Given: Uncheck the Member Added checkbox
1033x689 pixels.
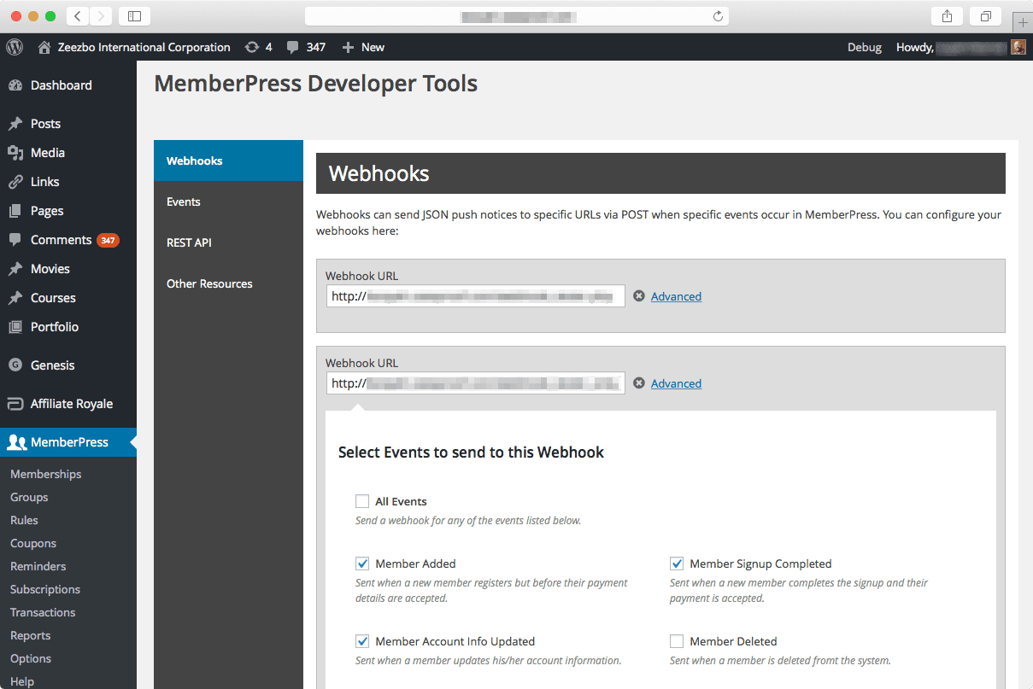Looking at the screenshot, I should [x=362, y=563].
